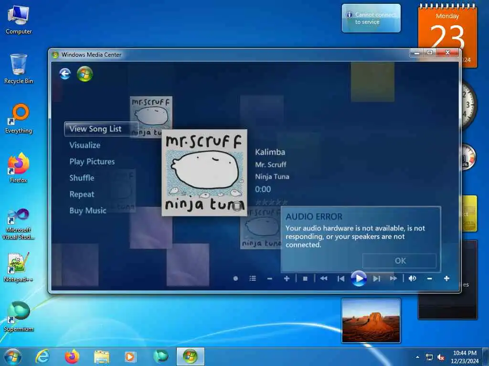Click the Cannot connect to service gadget
Image resolution: width=489 pixels, height=366 pixels.
pyautogui.click(x=371, y=18)
